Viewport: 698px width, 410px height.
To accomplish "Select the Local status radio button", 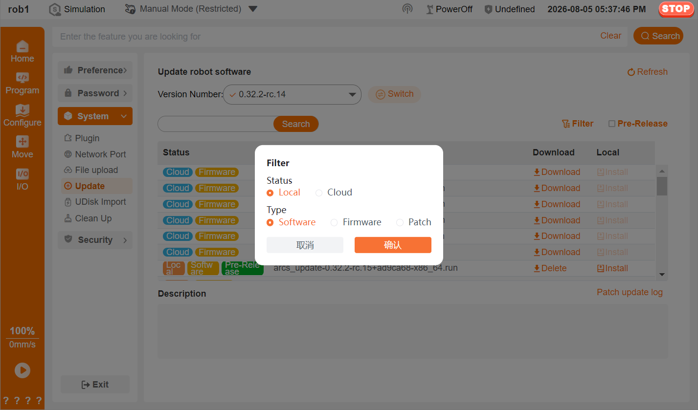I will [270, 193].
